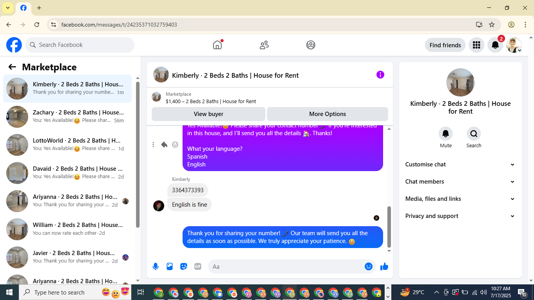Image resolution: width=534 pixels, height=300 pixels.
Task: Open the notification center with 10 badge
Action: pyautogui.click(x=523, y=292)
